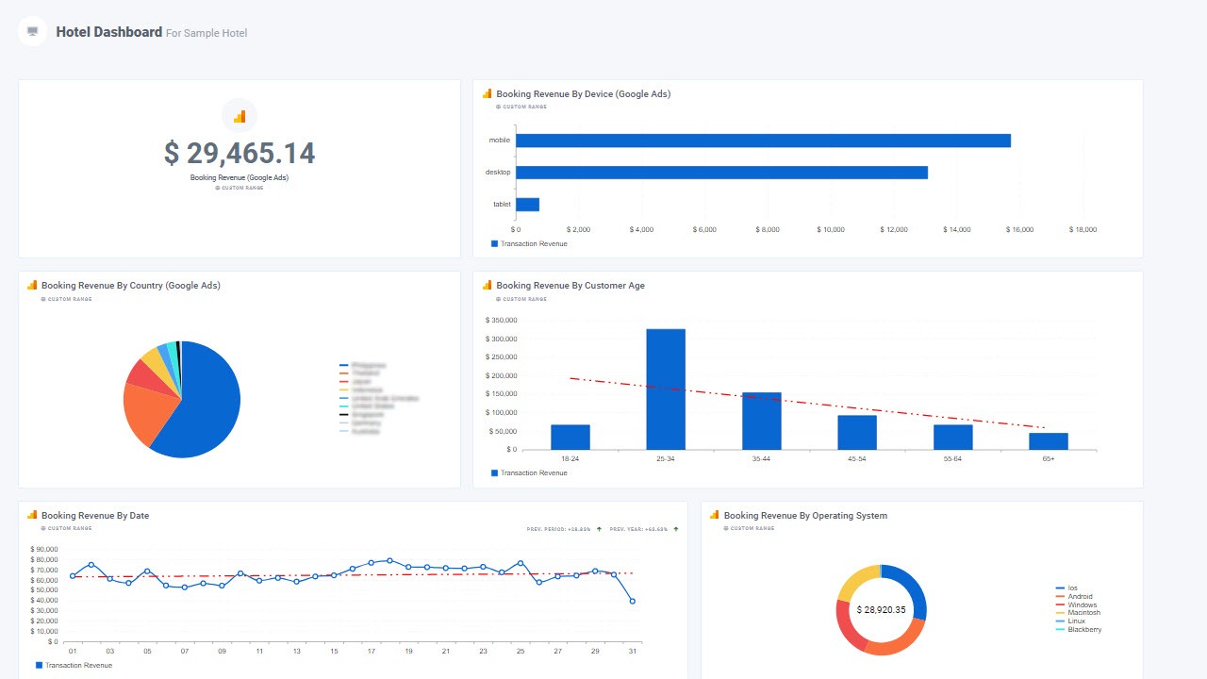
Task: Open Custom Range under the $29,465.14 metric
Action: point(240,188)
